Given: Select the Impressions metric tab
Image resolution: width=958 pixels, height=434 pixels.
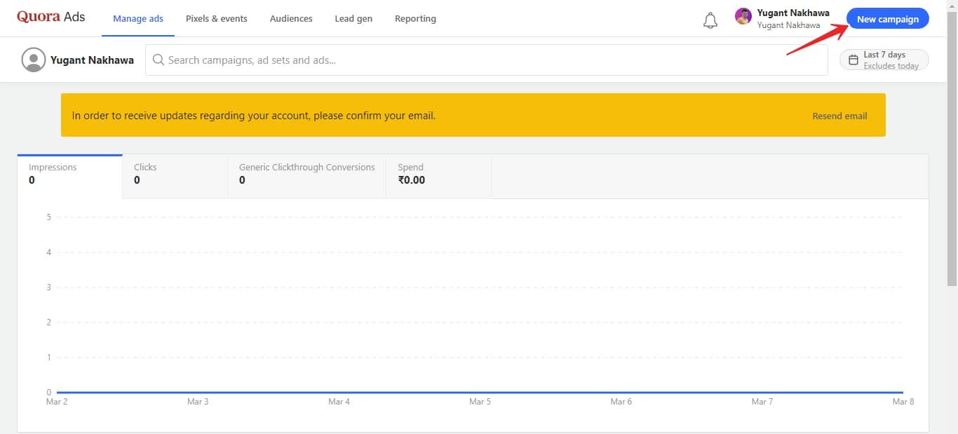Looking at the screenshot, I should (x=70, y=175).
